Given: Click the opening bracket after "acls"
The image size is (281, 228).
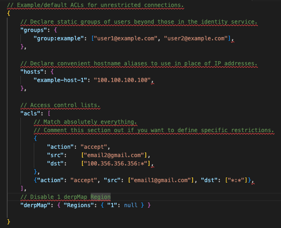Looking at the screenshot, I should 49,114.
